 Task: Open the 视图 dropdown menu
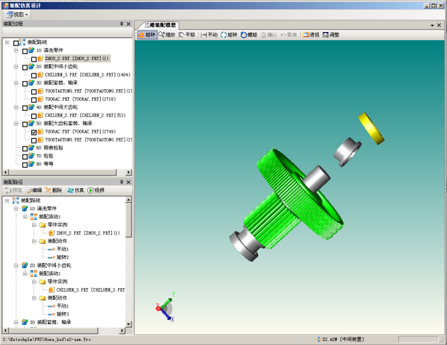coord(17,14)
